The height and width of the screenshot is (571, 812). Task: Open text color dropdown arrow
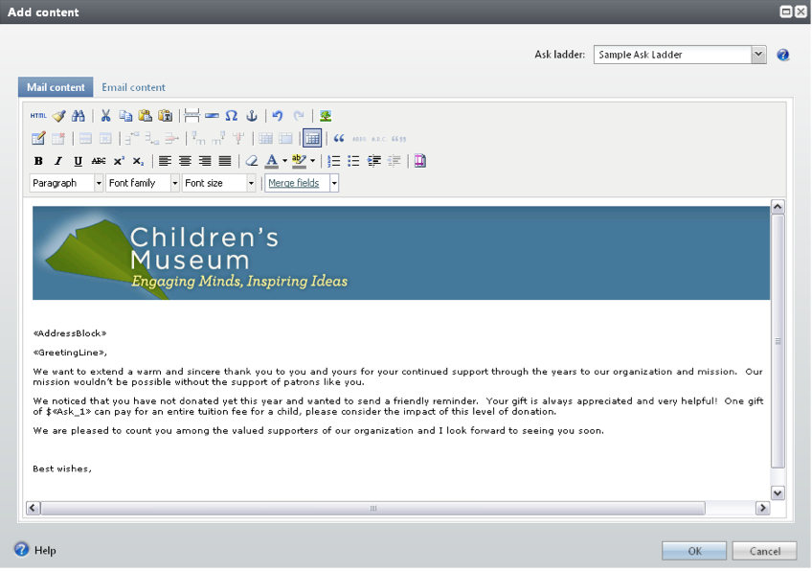point(284,161)
